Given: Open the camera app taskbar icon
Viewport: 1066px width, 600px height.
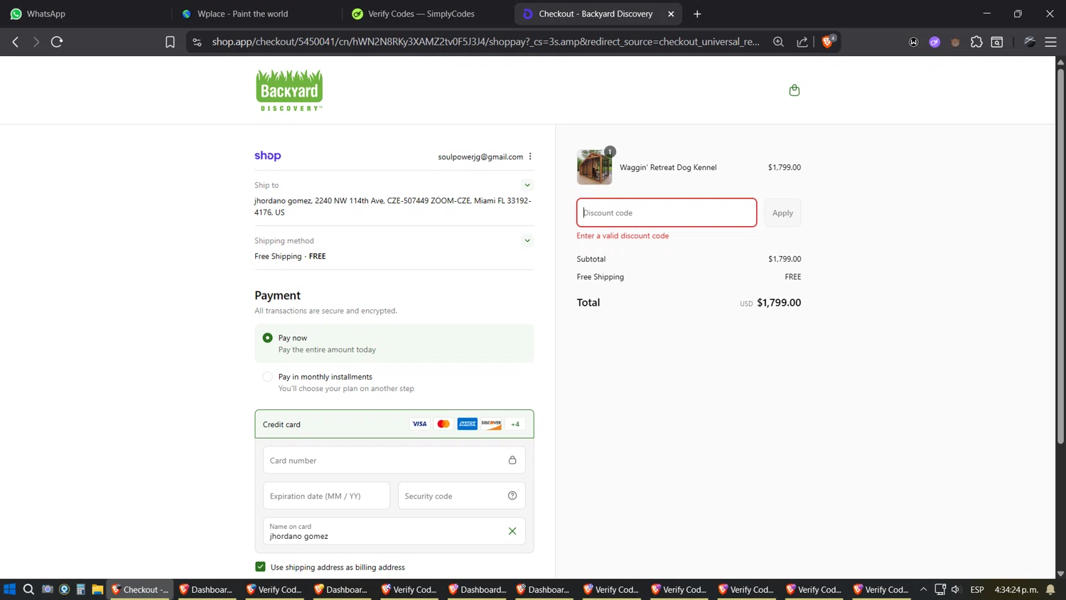Looking at the screenshot, I should point(48,589).
